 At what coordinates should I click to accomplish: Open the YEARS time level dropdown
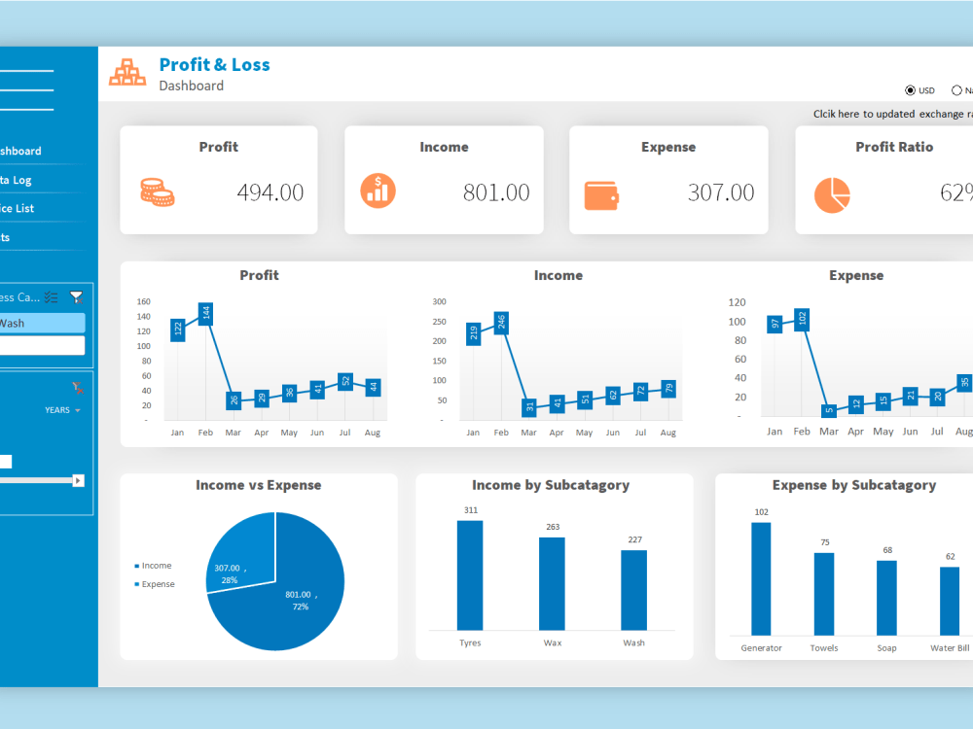tap(62, 410)
